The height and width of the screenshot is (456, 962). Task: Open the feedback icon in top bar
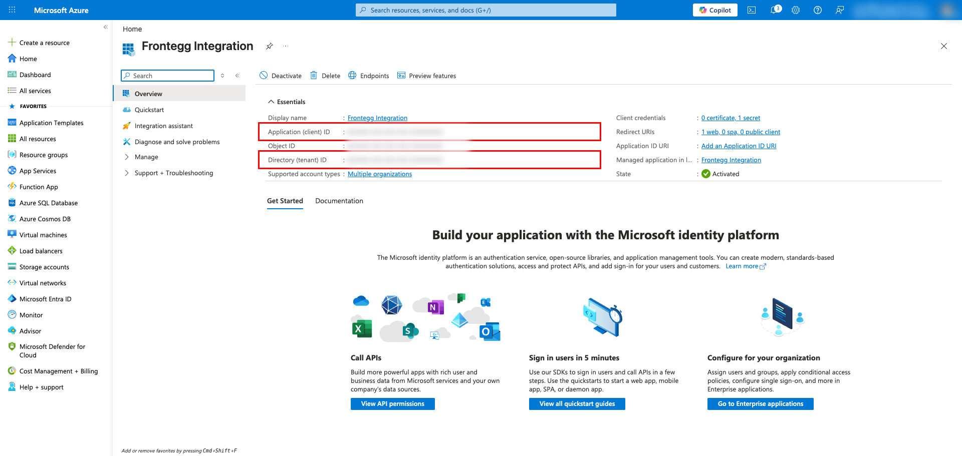pyautogui.click(x=840, y=10)
